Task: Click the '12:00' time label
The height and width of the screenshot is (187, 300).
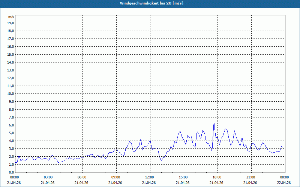Action: click(x=150, y=177)
